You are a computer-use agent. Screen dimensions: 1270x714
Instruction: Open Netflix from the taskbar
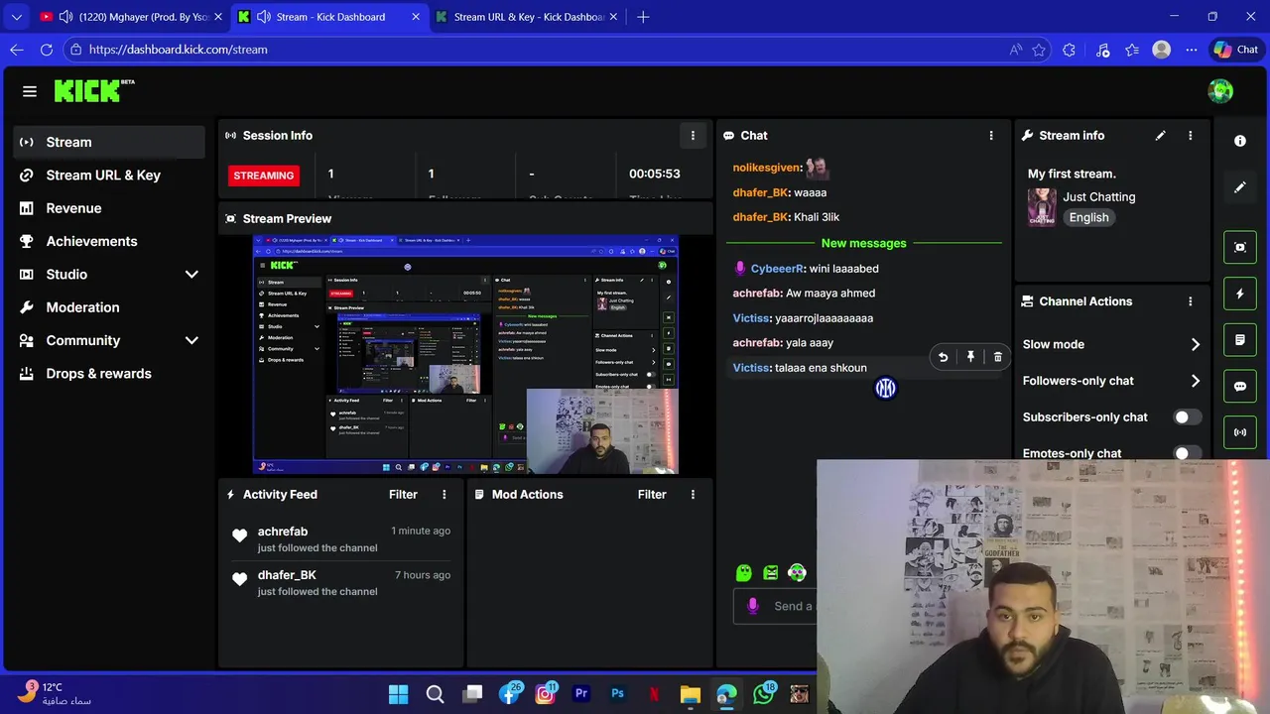654,694
